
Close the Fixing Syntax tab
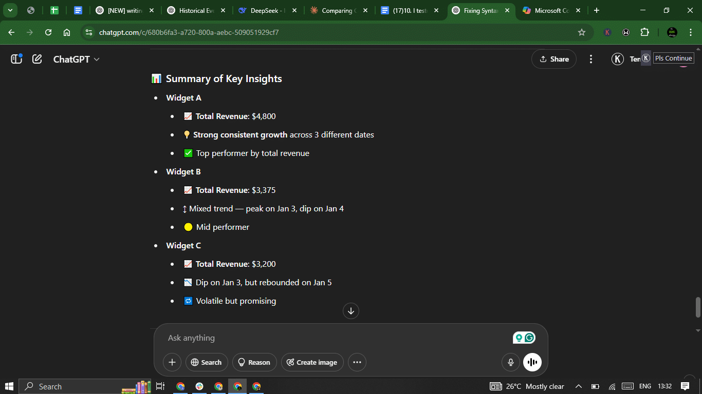click(507, 10)
